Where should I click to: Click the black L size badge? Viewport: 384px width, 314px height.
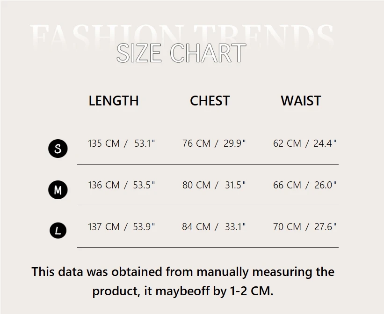coord(58,230)
